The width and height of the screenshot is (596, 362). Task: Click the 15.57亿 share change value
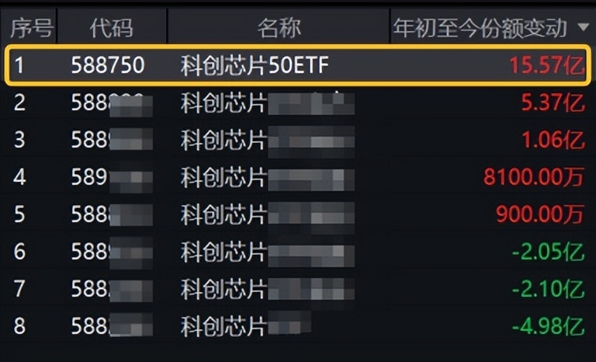tap(546, 65)
